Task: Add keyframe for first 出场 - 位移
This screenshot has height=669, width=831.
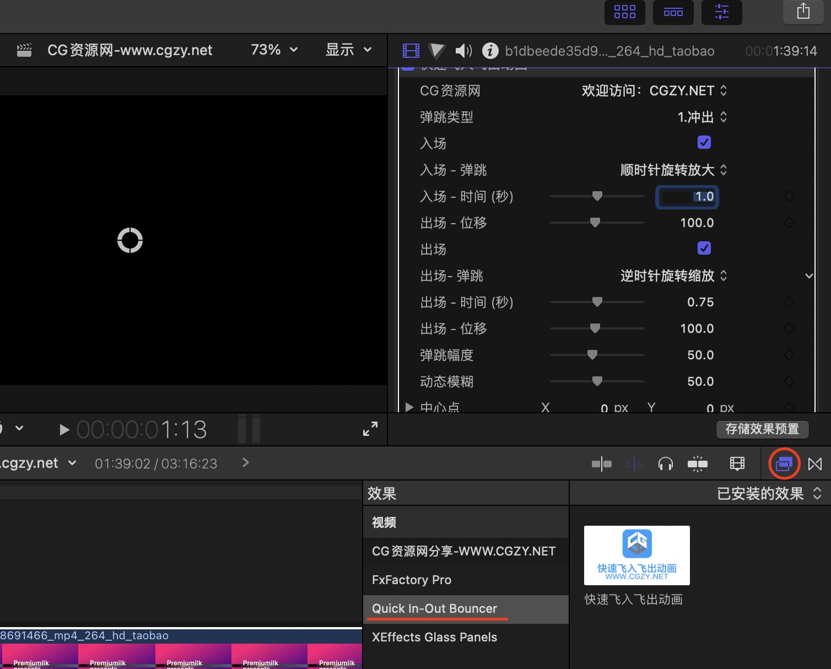Action: (789, 223)
